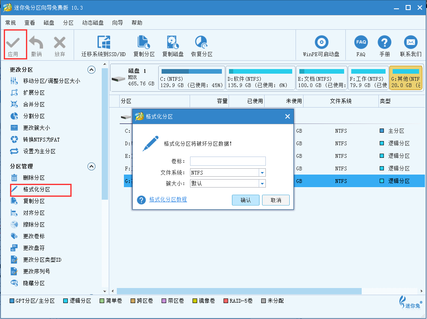
Task: Select the F:工作 (NTFS) partition block
Action: 368,78
